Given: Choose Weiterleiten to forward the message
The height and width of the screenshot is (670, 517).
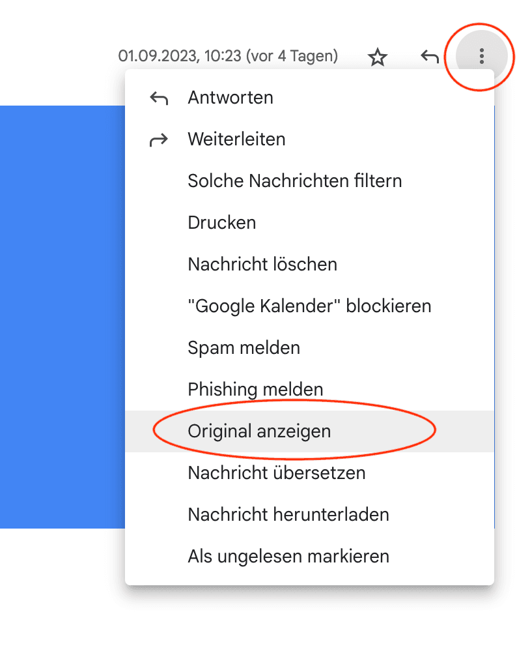Looking at the screenshot, I should pyautogui.click(x=236, y=139).
